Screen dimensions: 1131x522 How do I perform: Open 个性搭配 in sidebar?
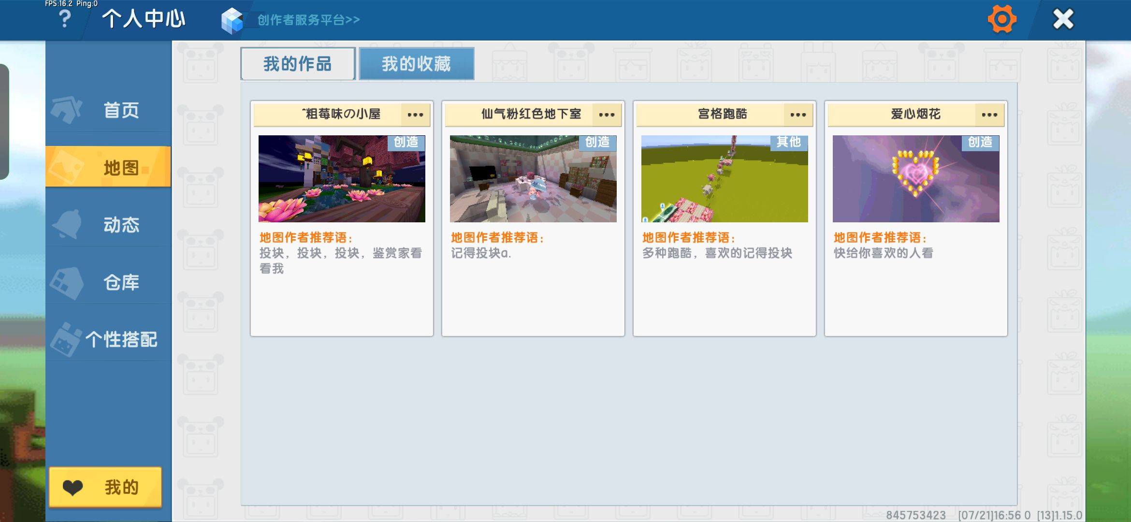[109, 339]
